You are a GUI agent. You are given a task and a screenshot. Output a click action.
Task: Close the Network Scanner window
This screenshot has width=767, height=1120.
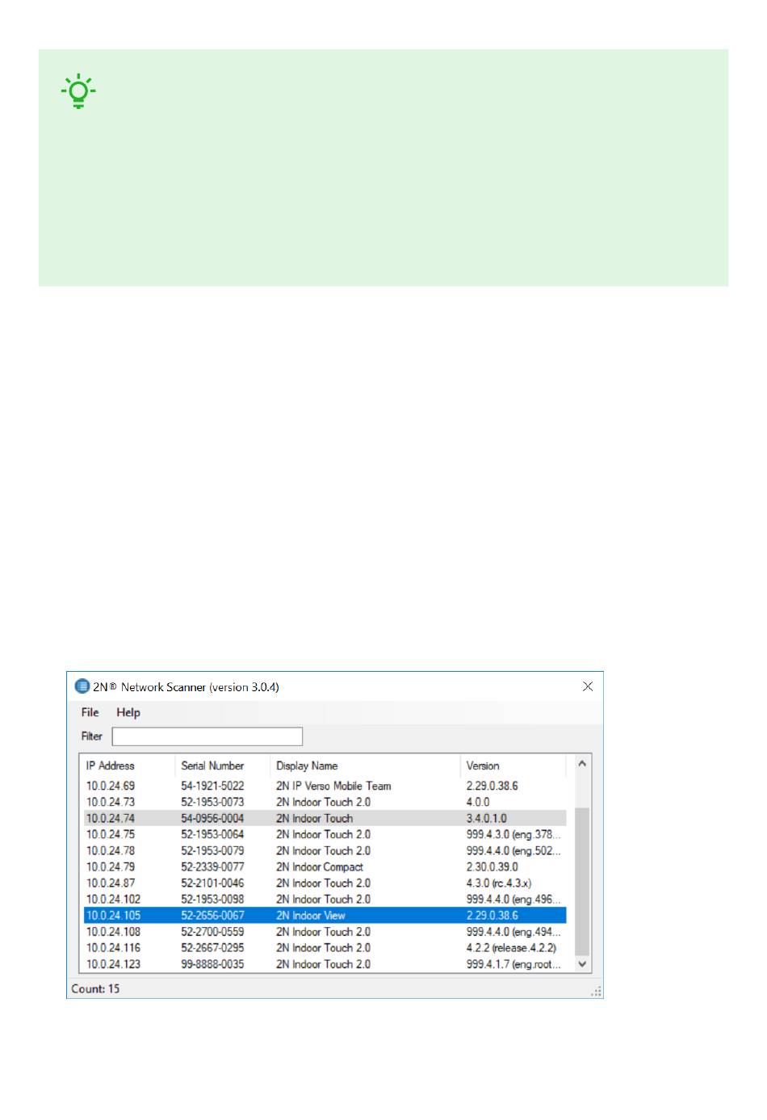(588, 686)
